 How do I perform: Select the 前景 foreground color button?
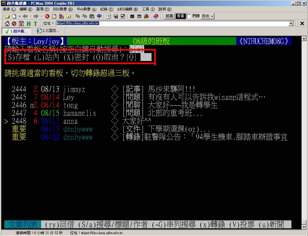[169, 16]
